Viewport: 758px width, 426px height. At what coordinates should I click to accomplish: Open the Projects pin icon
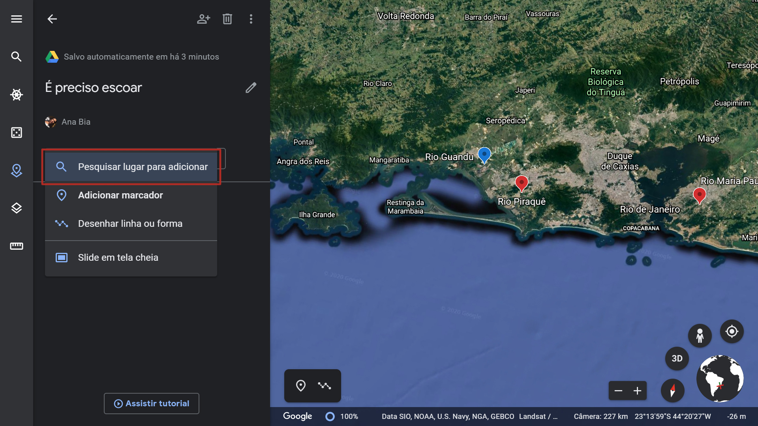16,170
